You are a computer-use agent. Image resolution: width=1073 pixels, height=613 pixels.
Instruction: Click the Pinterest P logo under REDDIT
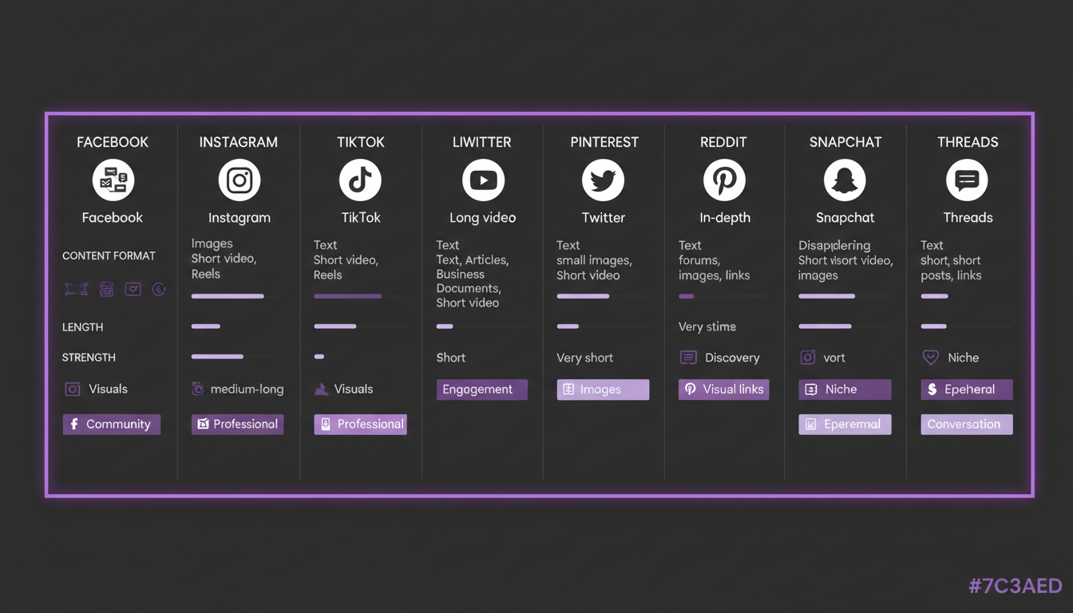pyautogui.click(x=724, y=180)
